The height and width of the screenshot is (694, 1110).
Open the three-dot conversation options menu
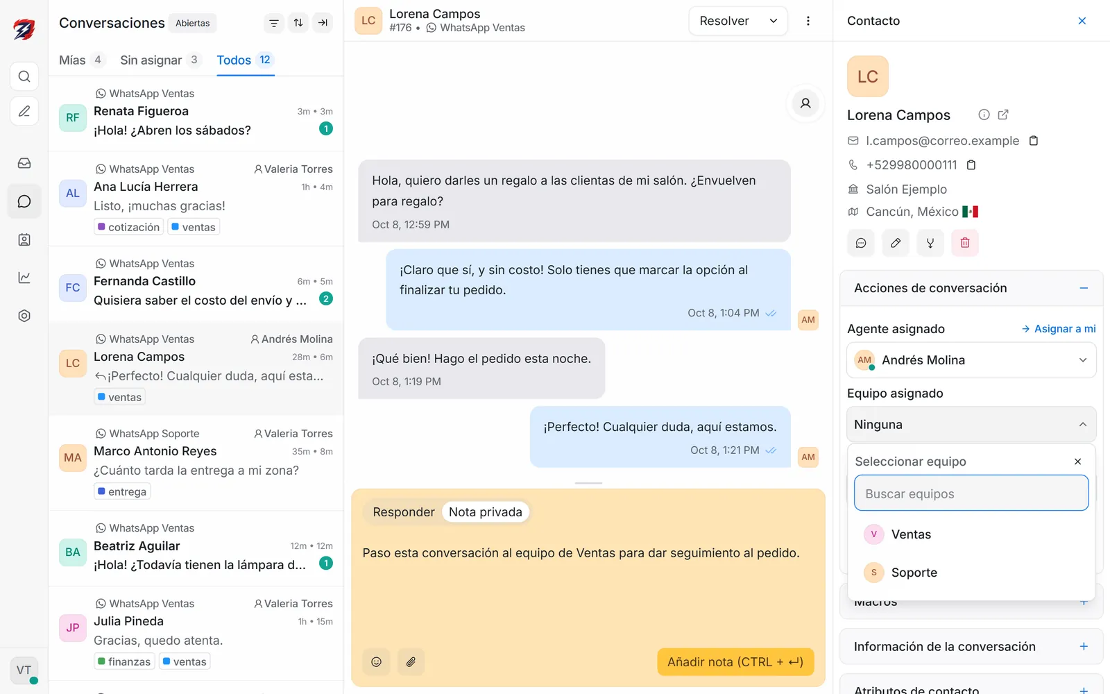pos(808,21)
